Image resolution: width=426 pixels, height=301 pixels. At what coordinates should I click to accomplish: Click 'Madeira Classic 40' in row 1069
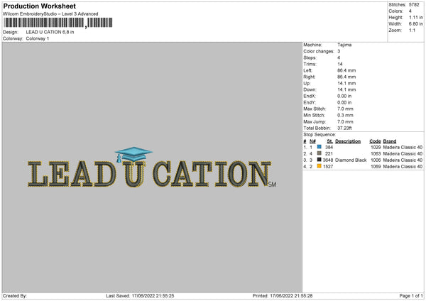click(403, 167)
